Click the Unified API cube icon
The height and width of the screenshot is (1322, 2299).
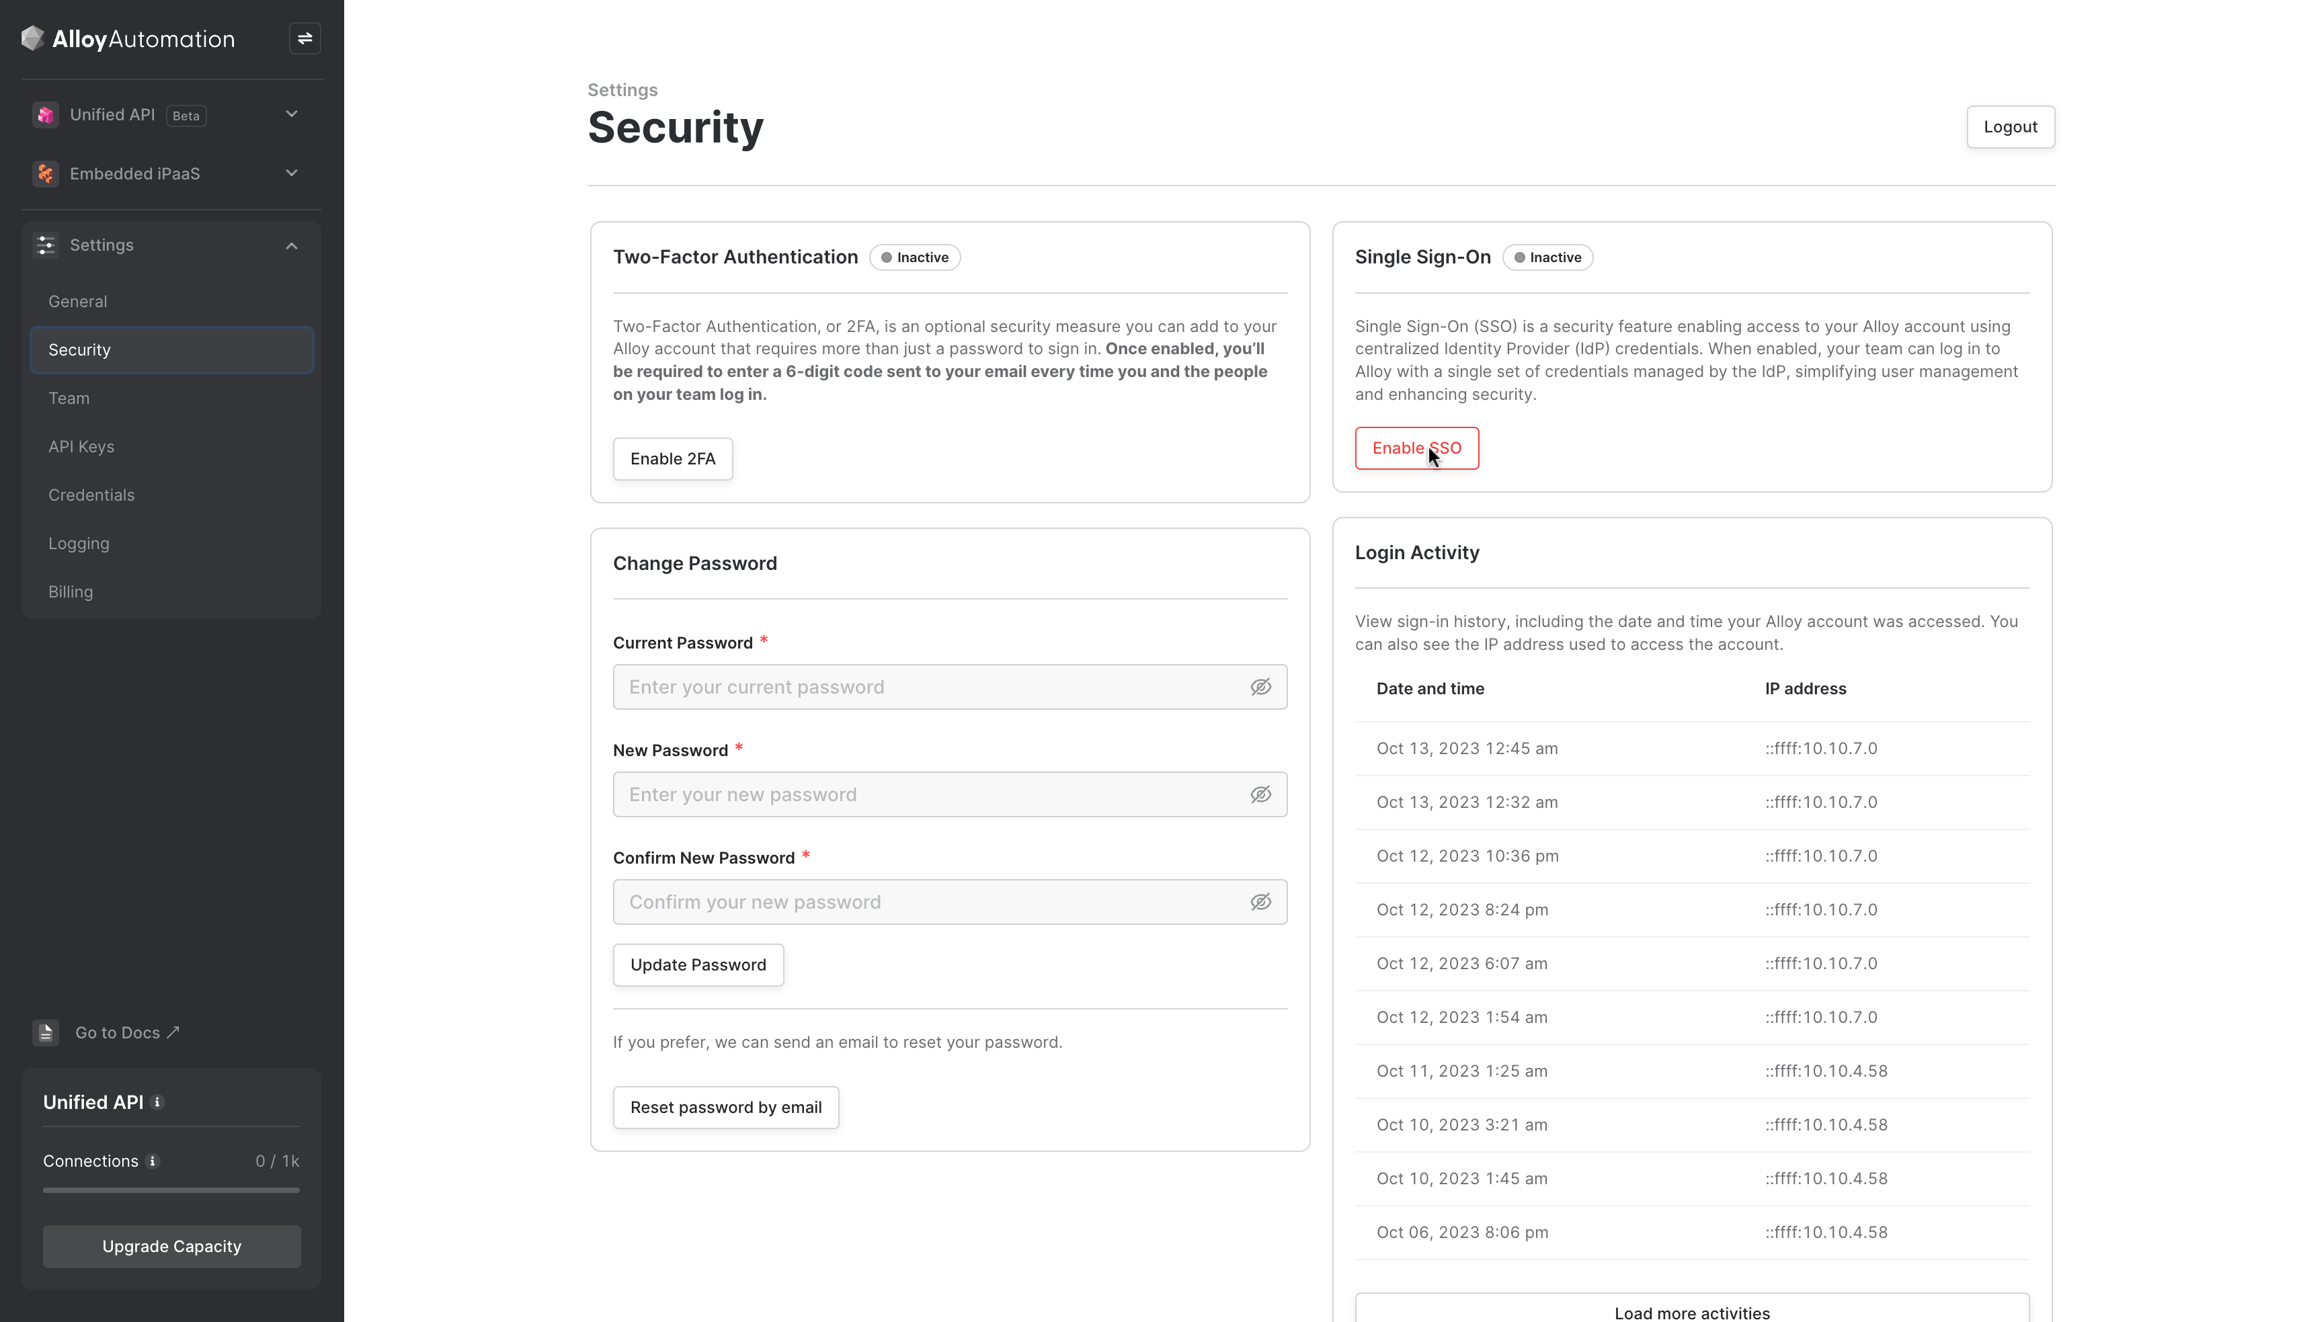click(x=46, y=114)
